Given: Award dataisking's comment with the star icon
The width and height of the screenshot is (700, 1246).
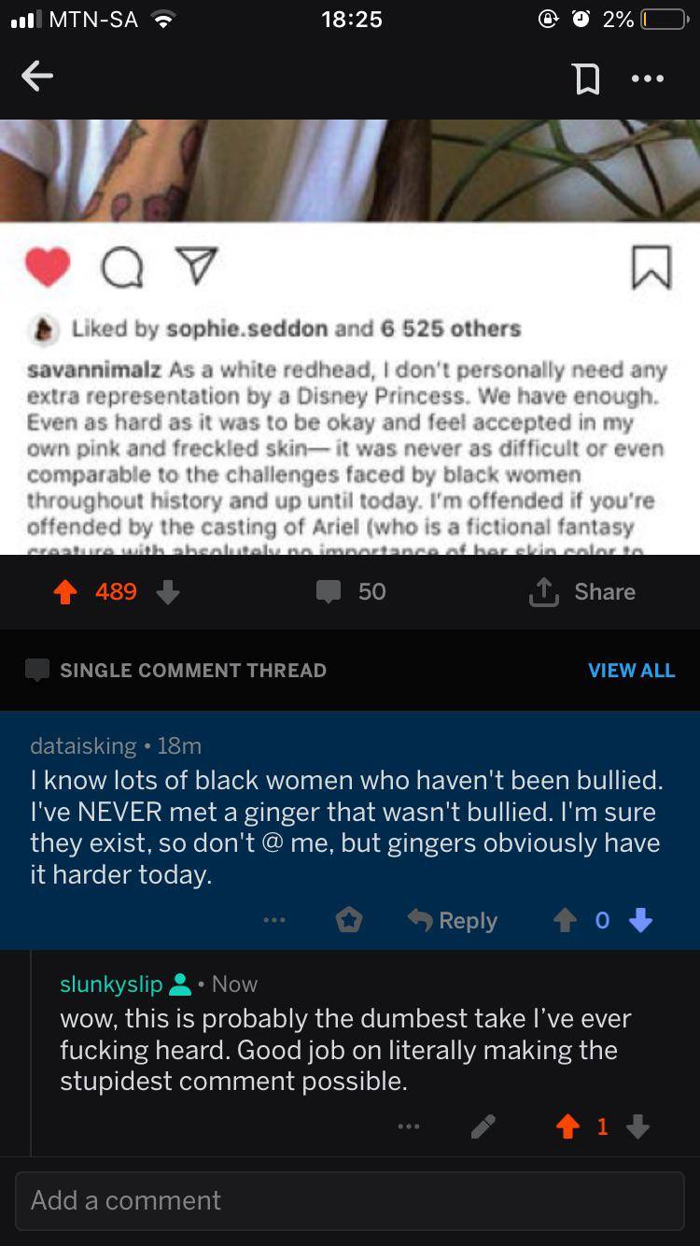Looking at the screenshot, I should tap(348, 919).
